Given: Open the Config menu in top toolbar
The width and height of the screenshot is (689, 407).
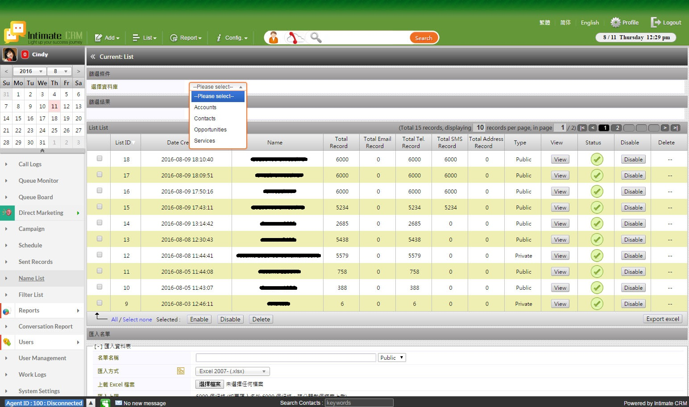Looking at the screenshot, I should click(x=232, y=38).
